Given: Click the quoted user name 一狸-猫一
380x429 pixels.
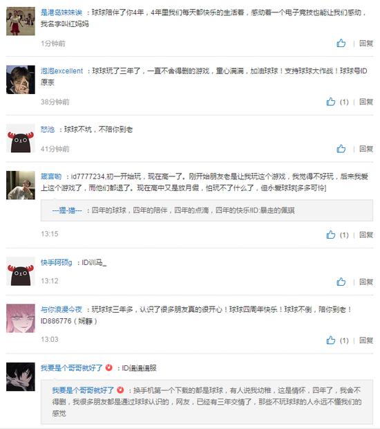Looking at the screenshot, I should (67, 210).
